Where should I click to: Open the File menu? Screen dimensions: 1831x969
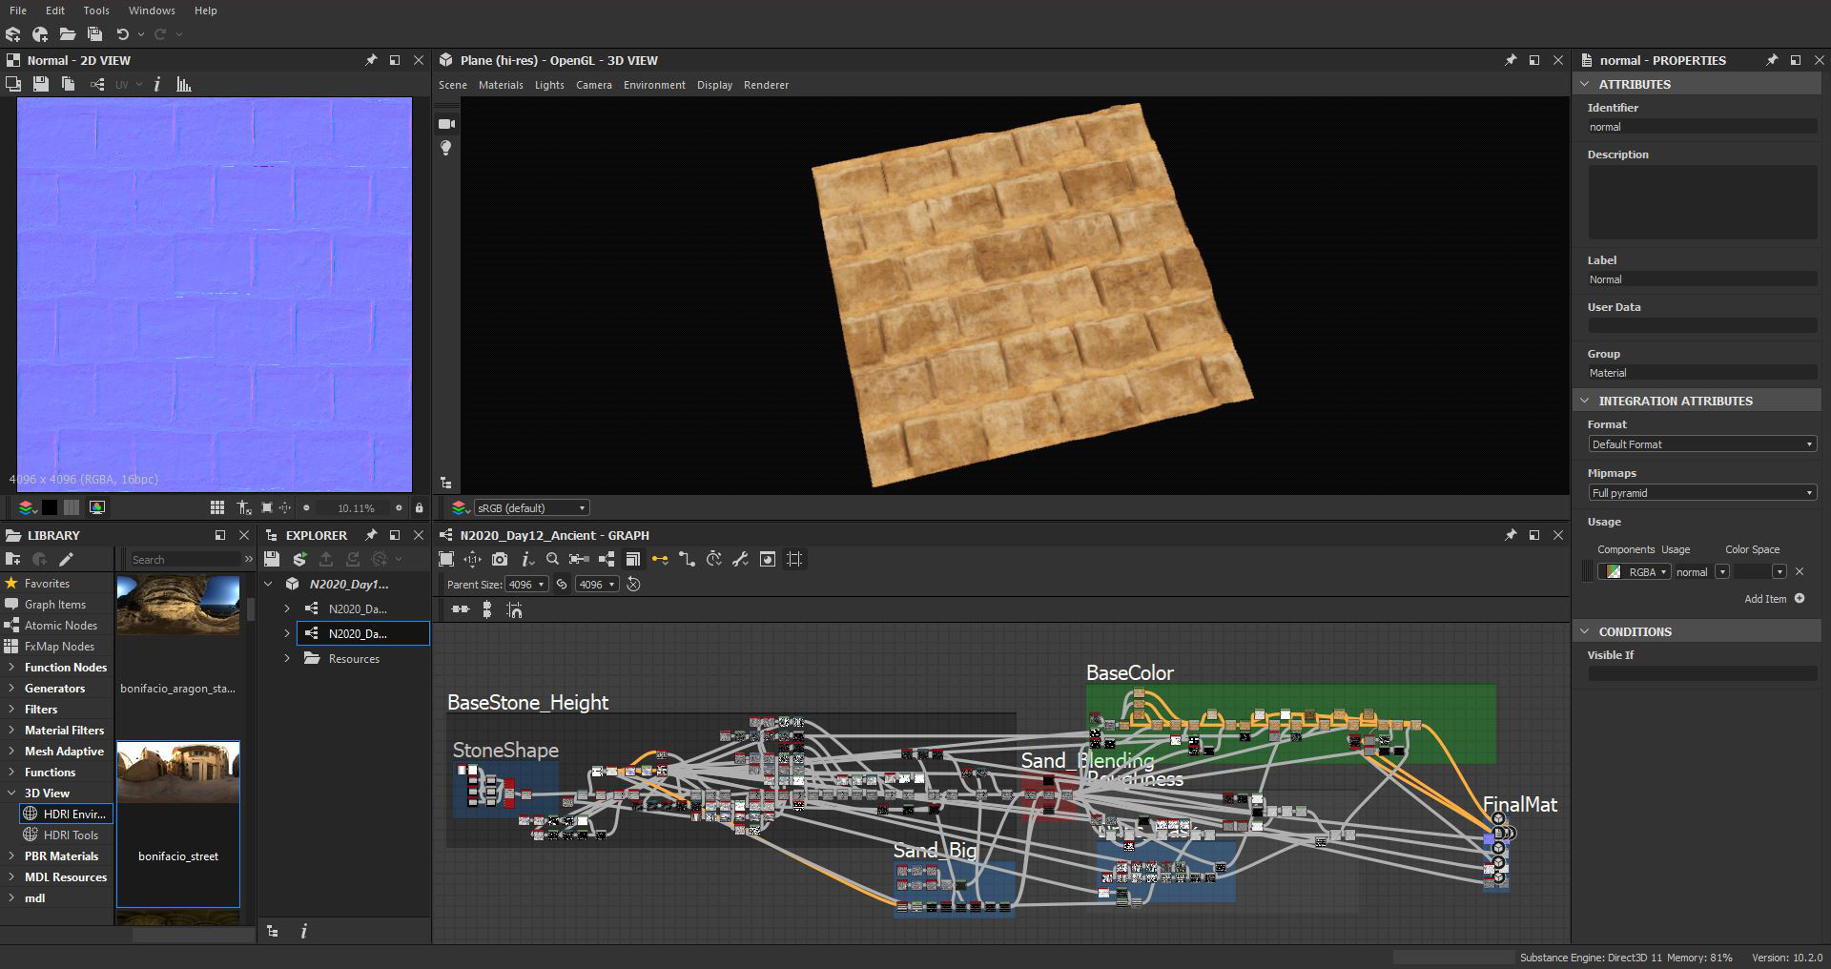pyautogui.click(x=18, y=10)
